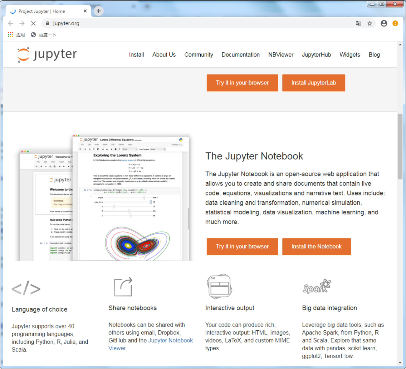
Task: Open the Widgets nav item
Action: [350, 55]
